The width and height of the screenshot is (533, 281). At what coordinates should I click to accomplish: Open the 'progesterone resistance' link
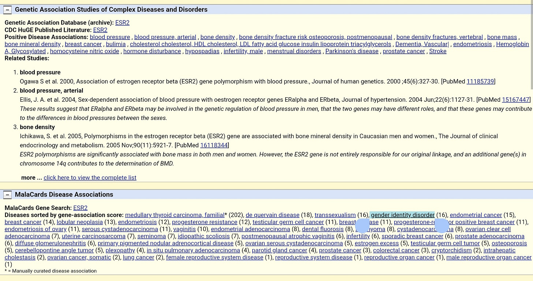(205, 222)
